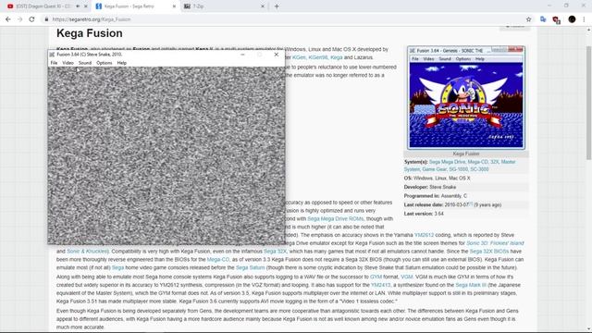Viewport: 592px width, 333px height.
Task: Follow the KGen link
Action: pyautogui.click(x=299, y=57)
